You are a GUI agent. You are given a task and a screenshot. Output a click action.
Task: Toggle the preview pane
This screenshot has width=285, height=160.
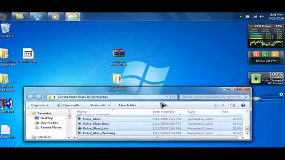coord(232,105)
